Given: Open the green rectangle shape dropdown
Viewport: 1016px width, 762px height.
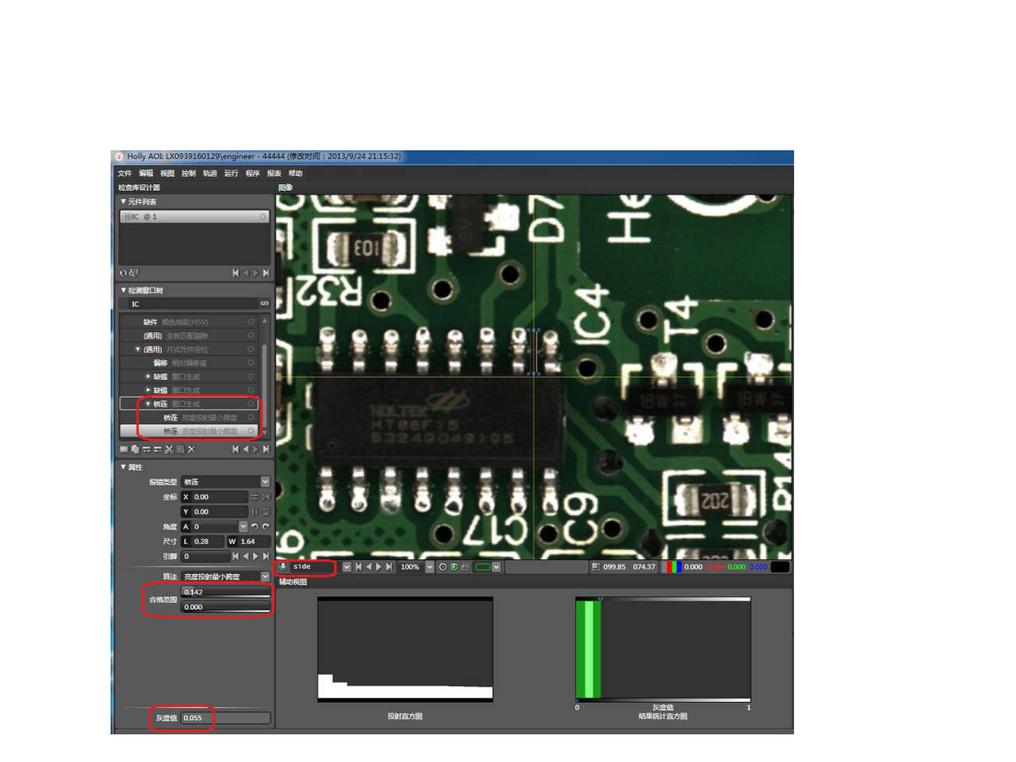Looking at the screenshot, I should [x=496, y=567].
